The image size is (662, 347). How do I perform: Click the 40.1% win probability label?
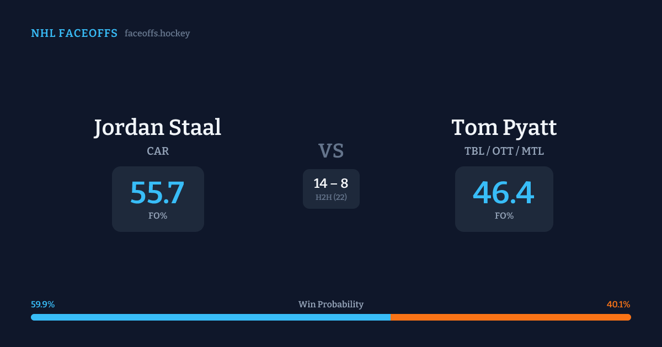tap(618, 305)
